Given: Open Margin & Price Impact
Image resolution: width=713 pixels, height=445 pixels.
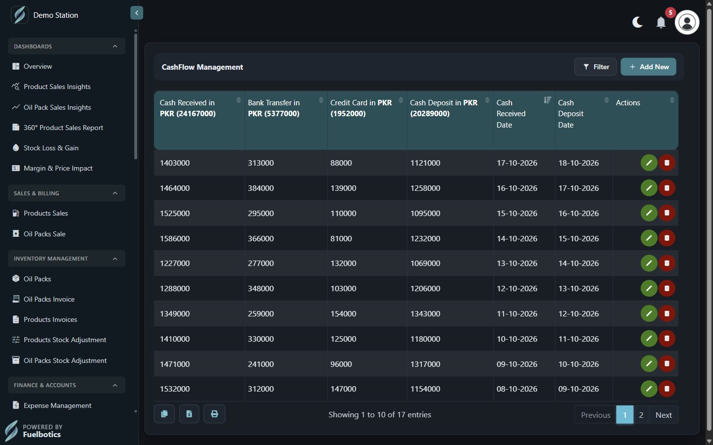Looking at the screenshot, I should point(58,168).
